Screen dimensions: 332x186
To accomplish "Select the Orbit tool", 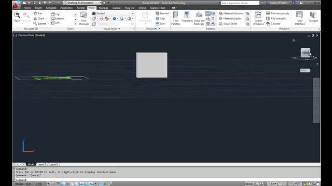I will click(39, 19).
